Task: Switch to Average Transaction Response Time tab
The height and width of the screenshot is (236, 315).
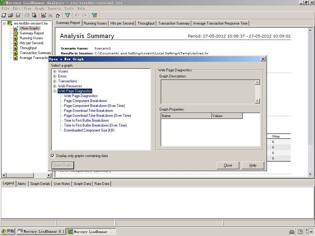Action: (220, 23)
